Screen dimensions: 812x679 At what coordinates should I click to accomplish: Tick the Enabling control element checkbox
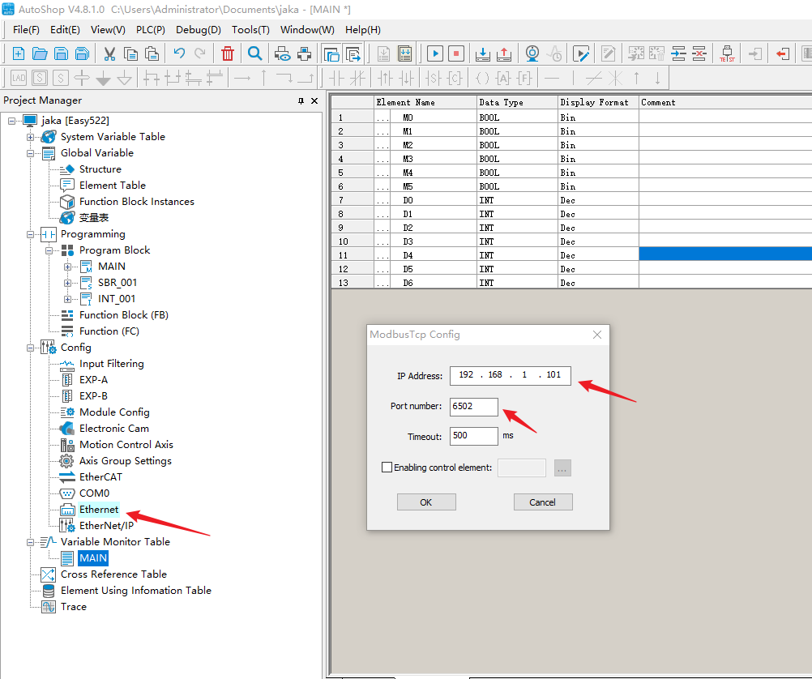(387, 468)
